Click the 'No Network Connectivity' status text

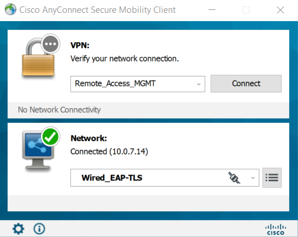pyautogui.click(x=59, y=109)
